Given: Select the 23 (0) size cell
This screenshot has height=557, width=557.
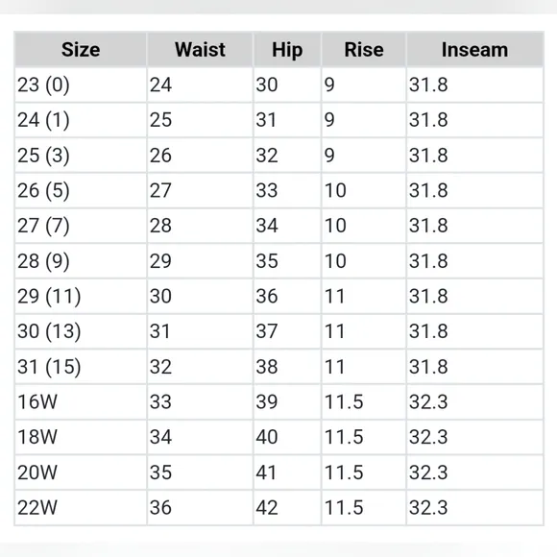Looking at the screenshot, I should 81,85.
